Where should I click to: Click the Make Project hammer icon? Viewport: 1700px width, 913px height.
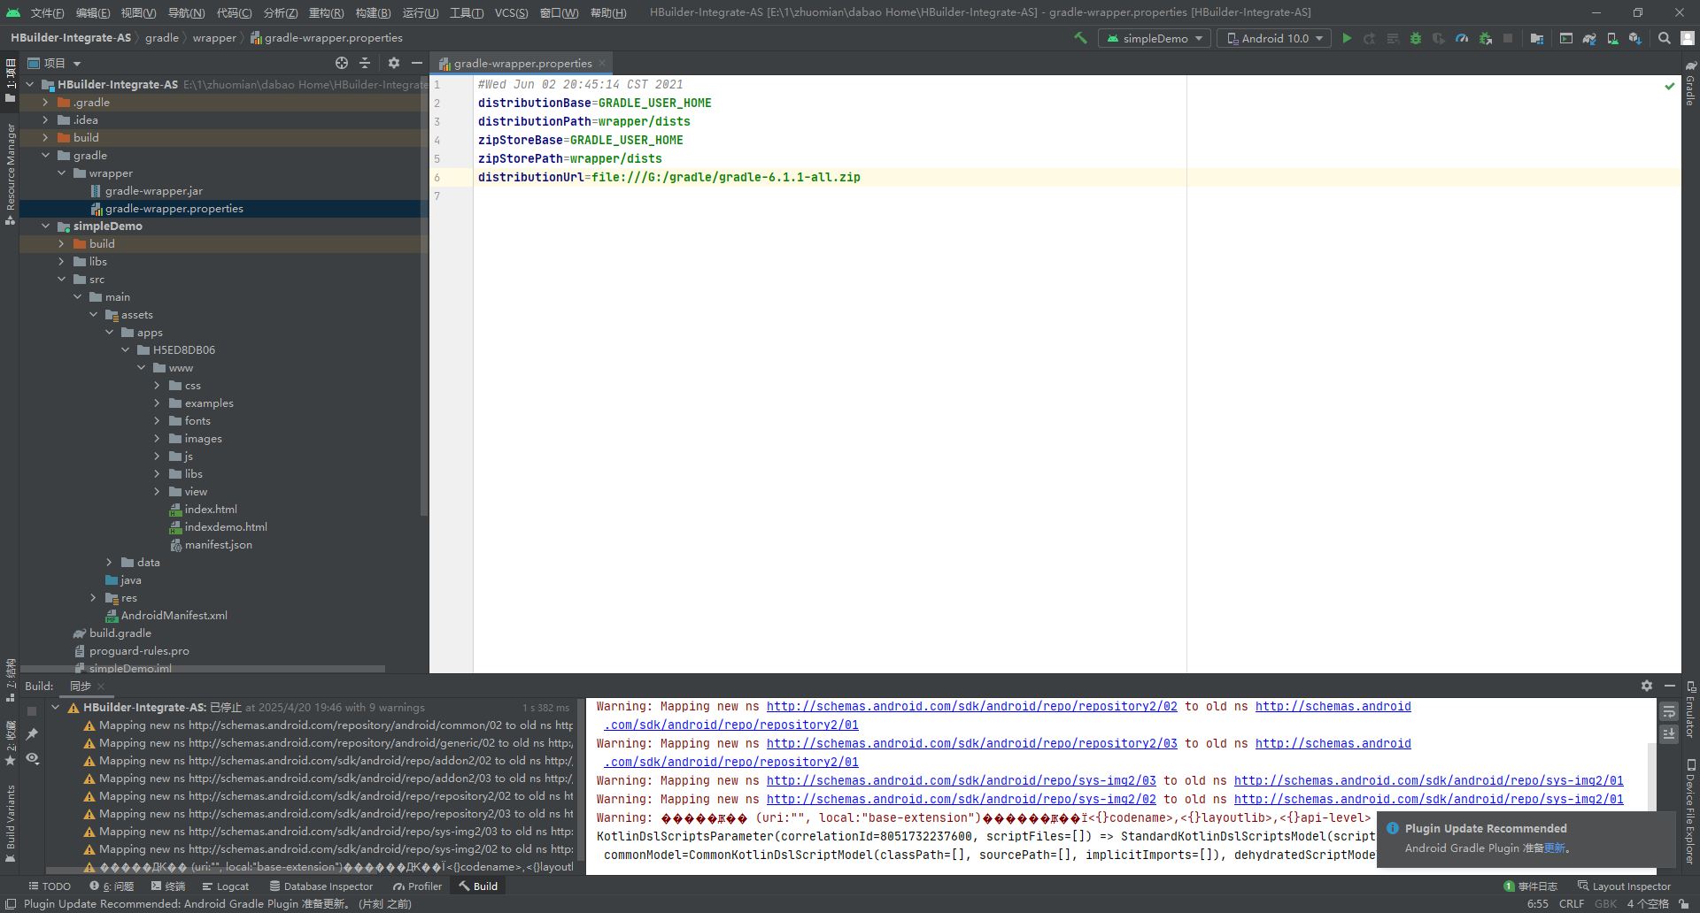pyautogui.click(x=1080, y=38)
